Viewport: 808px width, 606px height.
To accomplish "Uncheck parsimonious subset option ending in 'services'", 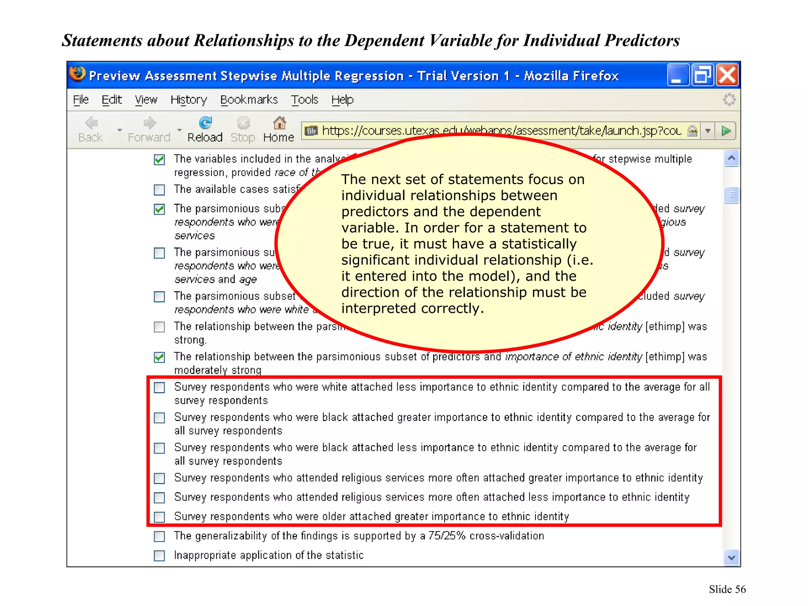I will coord(159,209).
